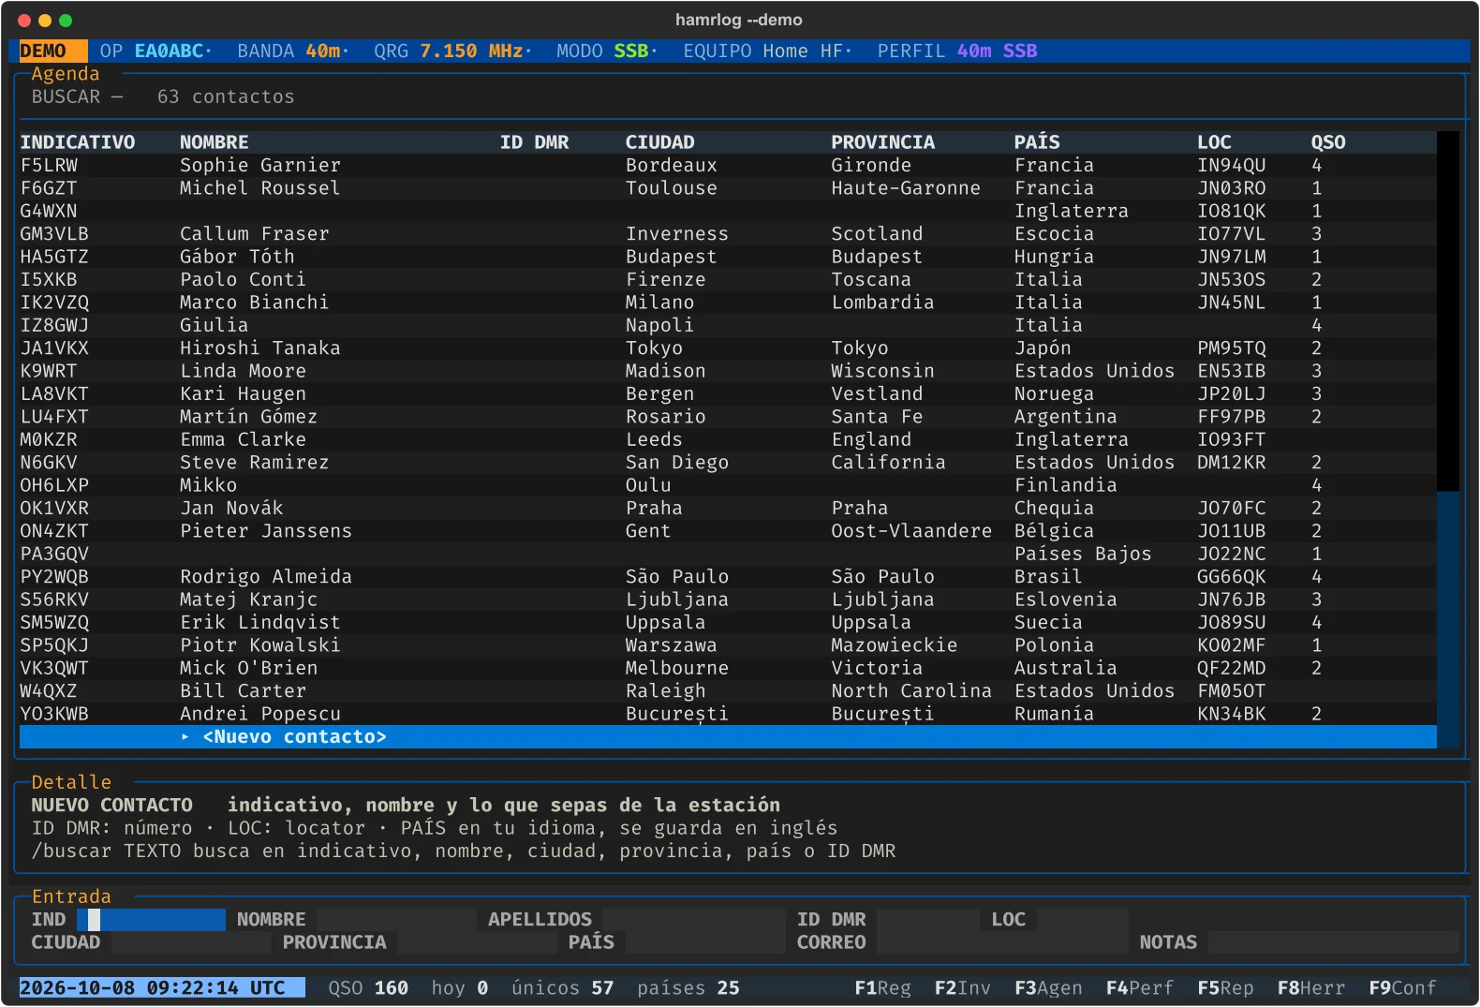Click the QRG 7.150 MHz frequency
1480x1007 pixels.
click(x=449, y=52)
